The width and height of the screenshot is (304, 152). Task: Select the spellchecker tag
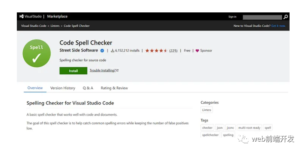tap(211, 135)
